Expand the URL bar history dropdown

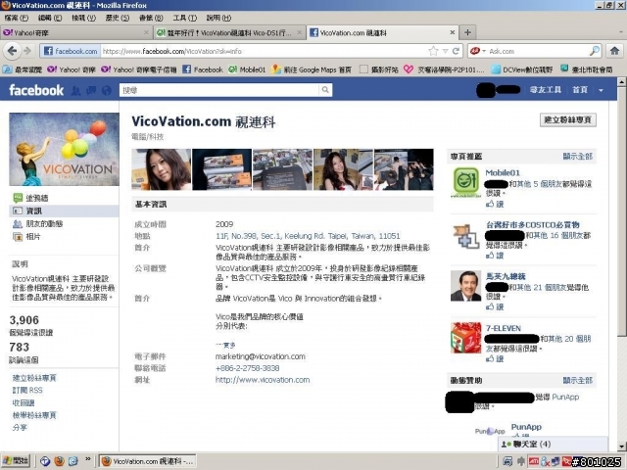(445, 51)
